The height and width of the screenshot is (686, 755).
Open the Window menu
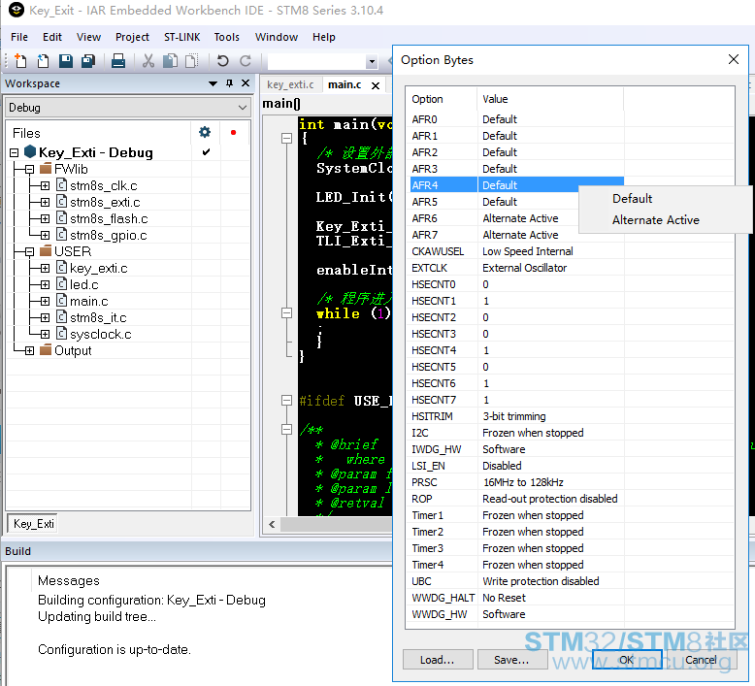point(277,37)
